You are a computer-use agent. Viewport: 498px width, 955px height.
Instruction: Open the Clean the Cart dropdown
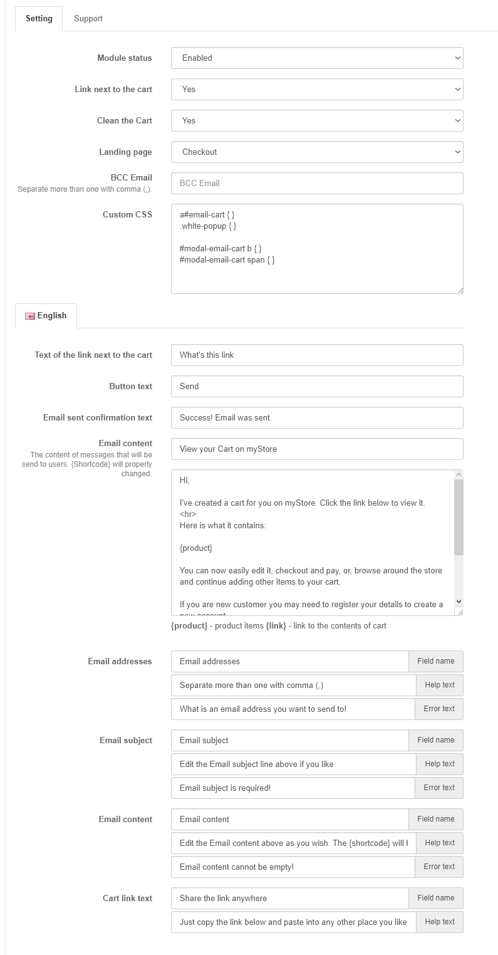click(x=317, y=120)
